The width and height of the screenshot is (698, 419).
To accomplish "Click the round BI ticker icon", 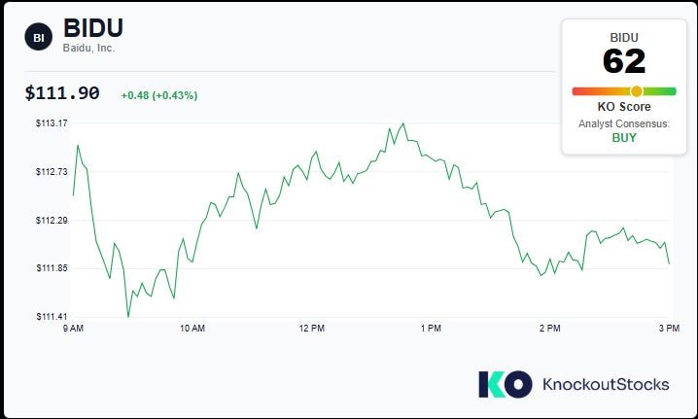I will [39, 37].
